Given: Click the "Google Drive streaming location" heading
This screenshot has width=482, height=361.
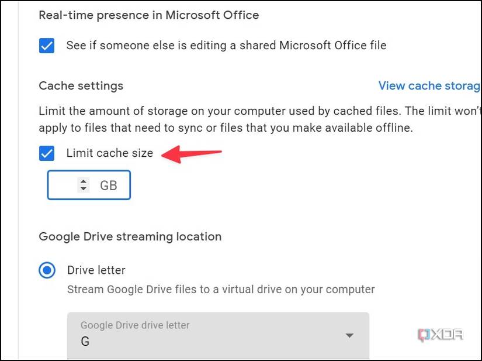Looking at the screenshot, I should [130, 237].
